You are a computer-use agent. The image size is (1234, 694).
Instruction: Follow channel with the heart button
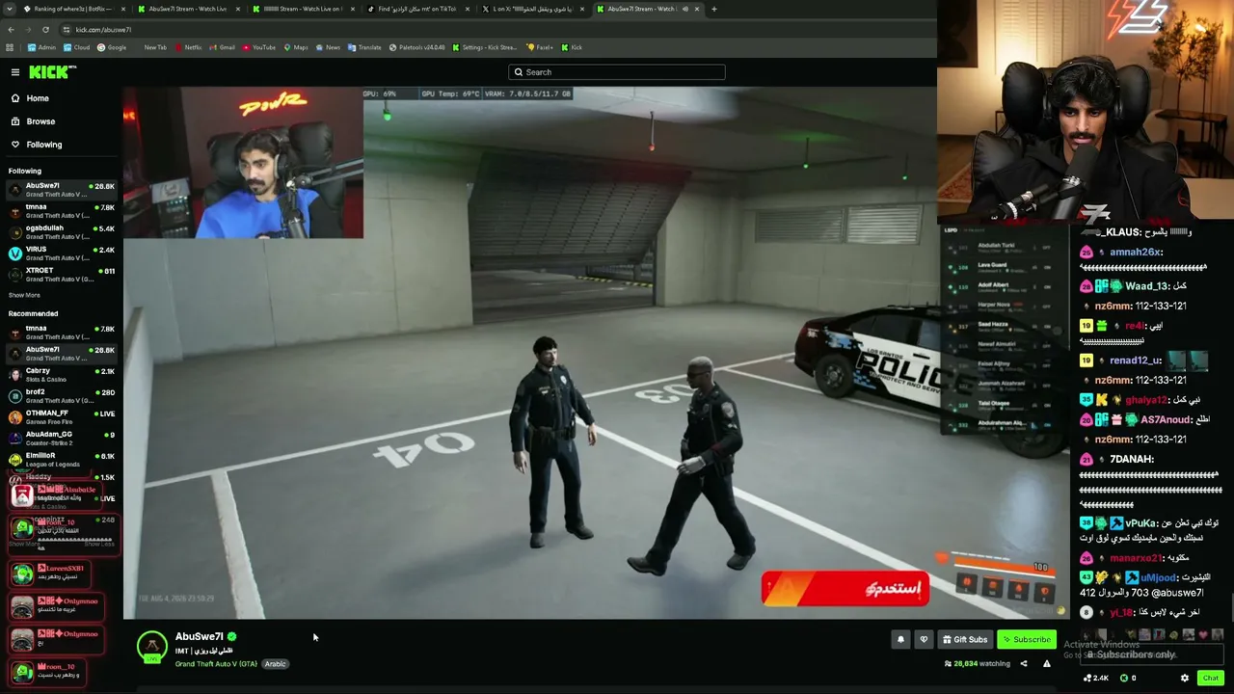point(924,639)
